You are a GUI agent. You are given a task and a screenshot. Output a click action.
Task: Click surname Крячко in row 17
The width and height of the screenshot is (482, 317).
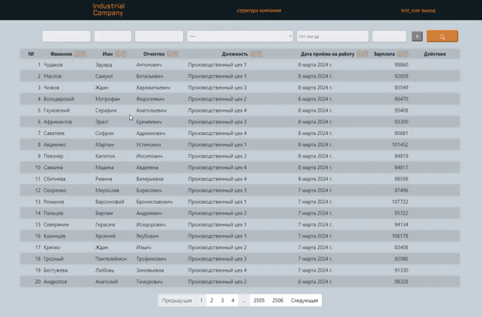[52, 248]
